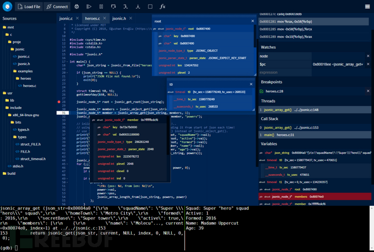Switch to the jsonic.c tab
Screen dimensions: 374x252
66,18
